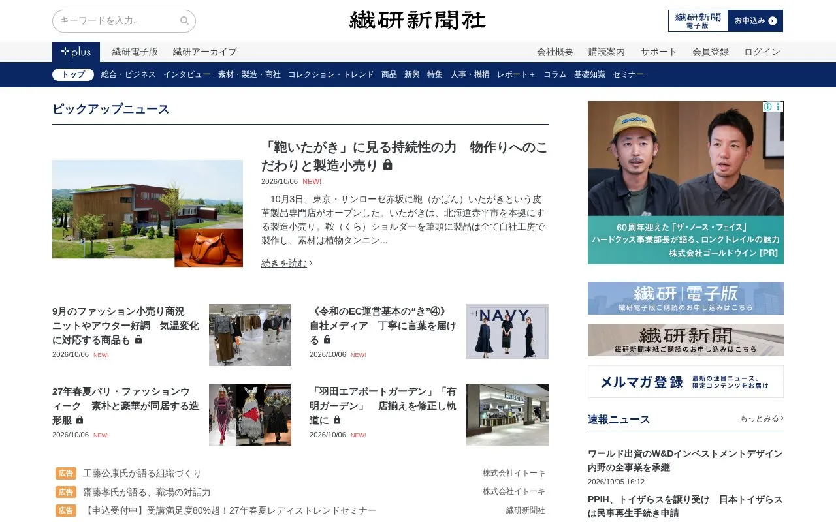This screenshot has width=836, height=522.
Task: Expand もっとみる for 速報ニュース
Action: (762, 418)
